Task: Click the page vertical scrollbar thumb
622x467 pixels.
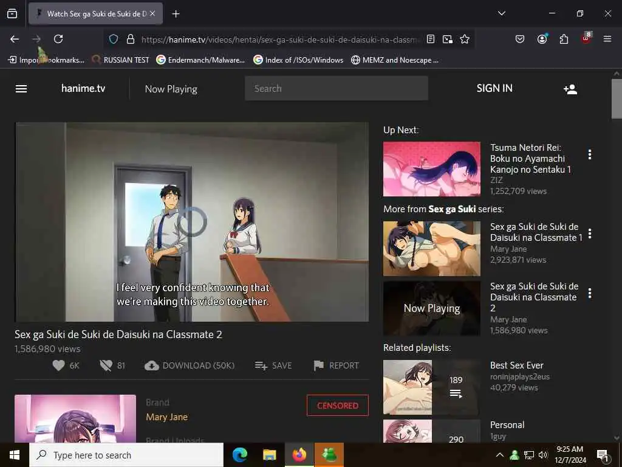Action: (x=616, y=99)
